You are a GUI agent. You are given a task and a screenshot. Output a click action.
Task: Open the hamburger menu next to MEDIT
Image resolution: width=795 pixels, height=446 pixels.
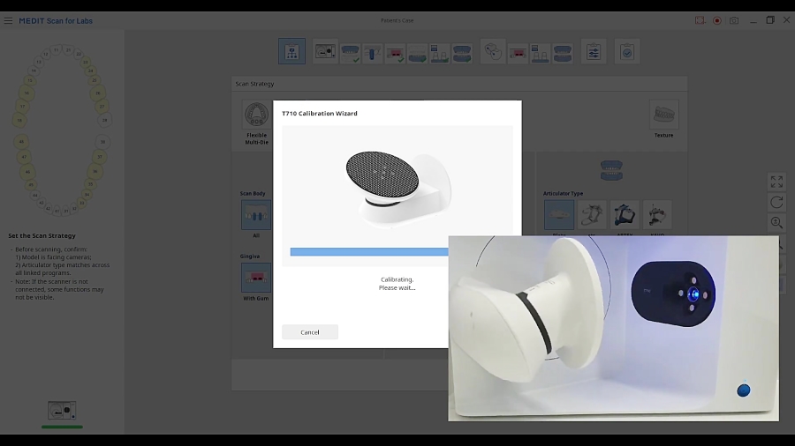point(9,20)
